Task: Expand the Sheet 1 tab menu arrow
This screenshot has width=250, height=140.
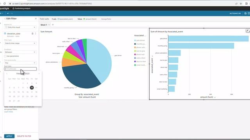Action: [49, 25]
